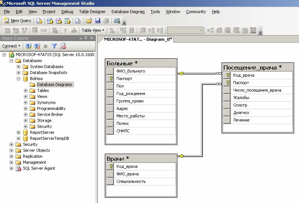299x203 pixels.
Task: Select Специальность column in Врачи table
Action: tap(141, 181)
